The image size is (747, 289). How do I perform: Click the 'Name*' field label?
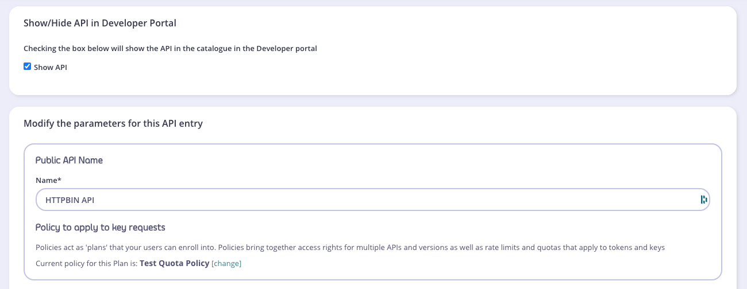click(48, 180)
